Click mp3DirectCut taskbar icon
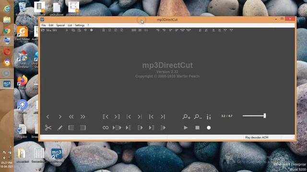 [7, 84]
